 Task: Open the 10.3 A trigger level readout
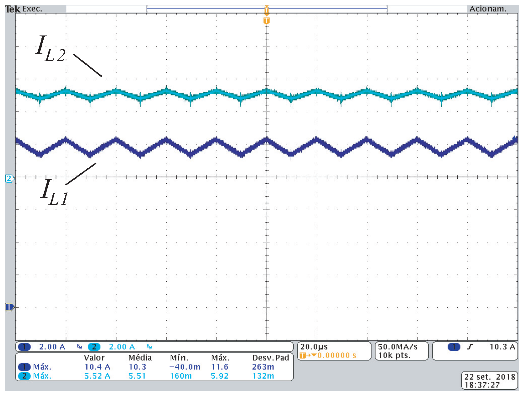coord(502,347)
